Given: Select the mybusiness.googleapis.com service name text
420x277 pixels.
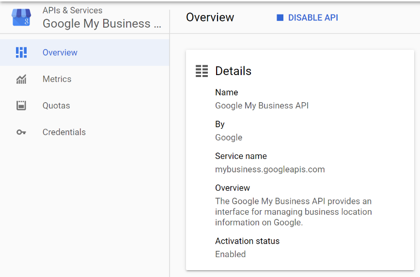Looking at the screenshot, I should click(270, 169).
